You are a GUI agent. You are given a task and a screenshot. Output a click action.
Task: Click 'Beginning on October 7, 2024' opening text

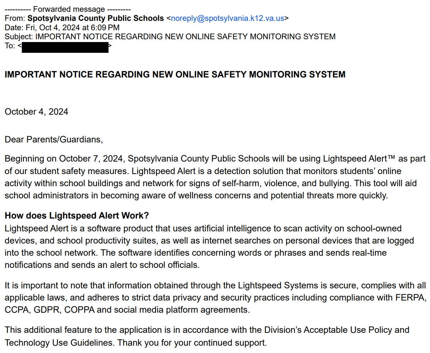[x=63, y=159]
